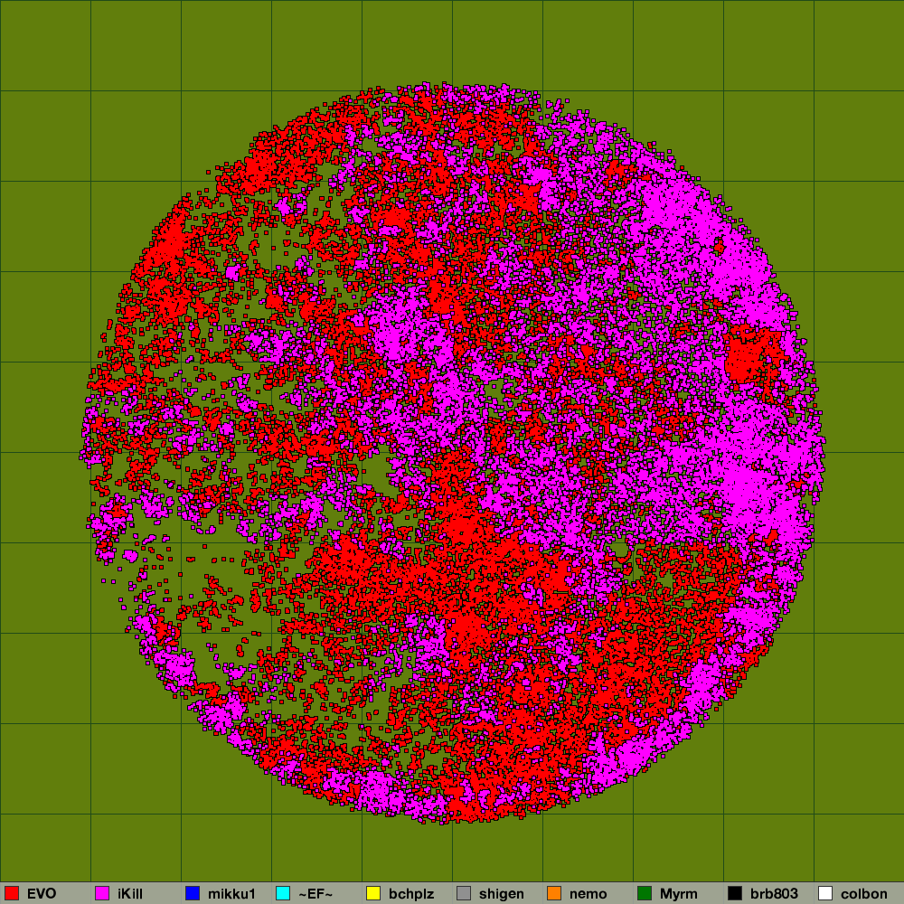Click the nemo legend text
The image size is (904, 904).
click(589, 894)
